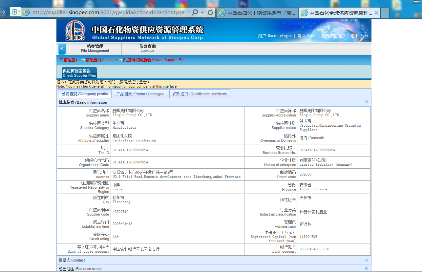Open the File Management menu
The height and width of the screenshot is (272, 422).
pyautogui.click(x=95, y=48)
